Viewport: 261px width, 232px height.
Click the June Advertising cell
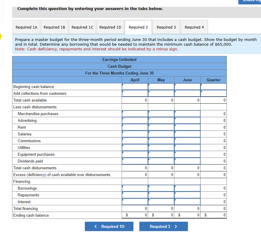point(187,121)
